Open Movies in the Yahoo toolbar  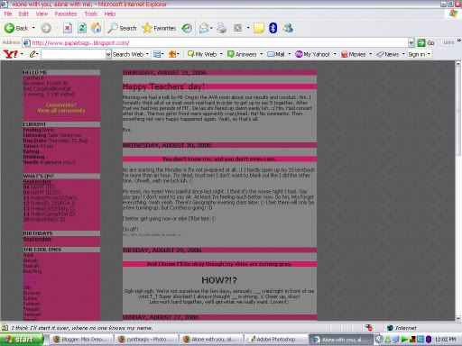coord(354,54)
